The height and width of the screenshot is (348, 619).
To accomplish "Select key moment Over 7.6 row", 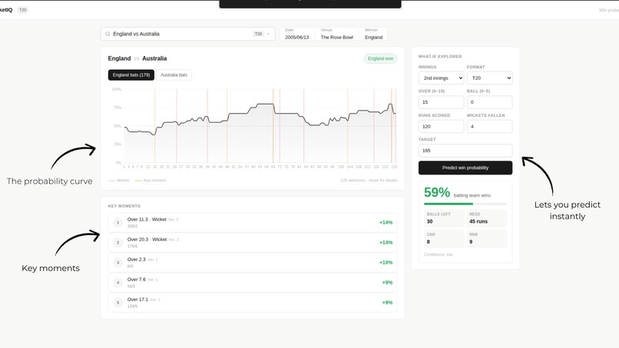I will [253, 283].
